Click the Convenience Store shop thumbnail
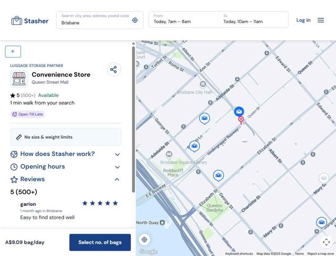Image resolution: width=336 pixels, height=256 pixels. pyautogui.click(x=19, y=79)
